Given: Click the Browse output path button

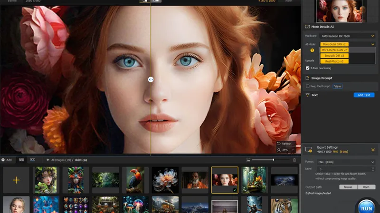Looking at the screenshot, I should 348,187.
